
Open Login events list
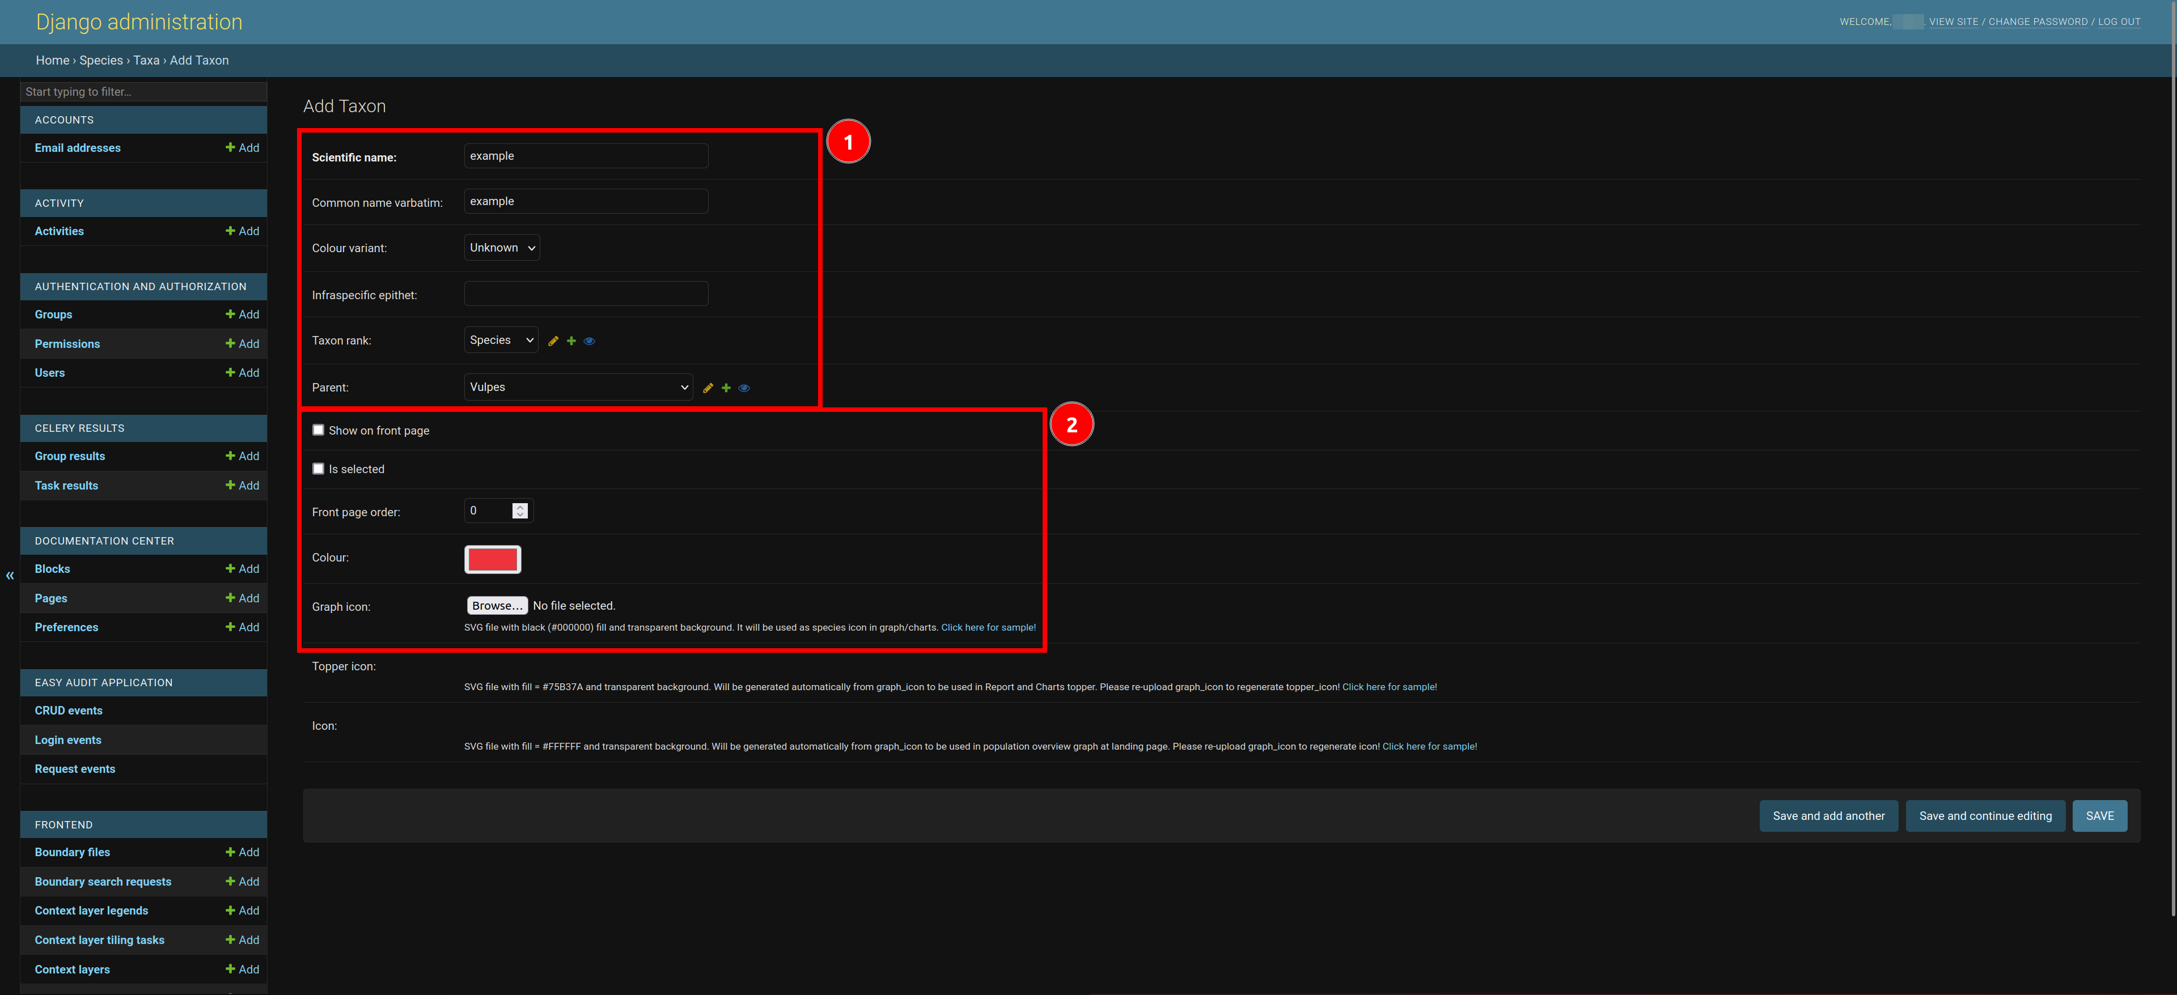click(x=67, y=740)
